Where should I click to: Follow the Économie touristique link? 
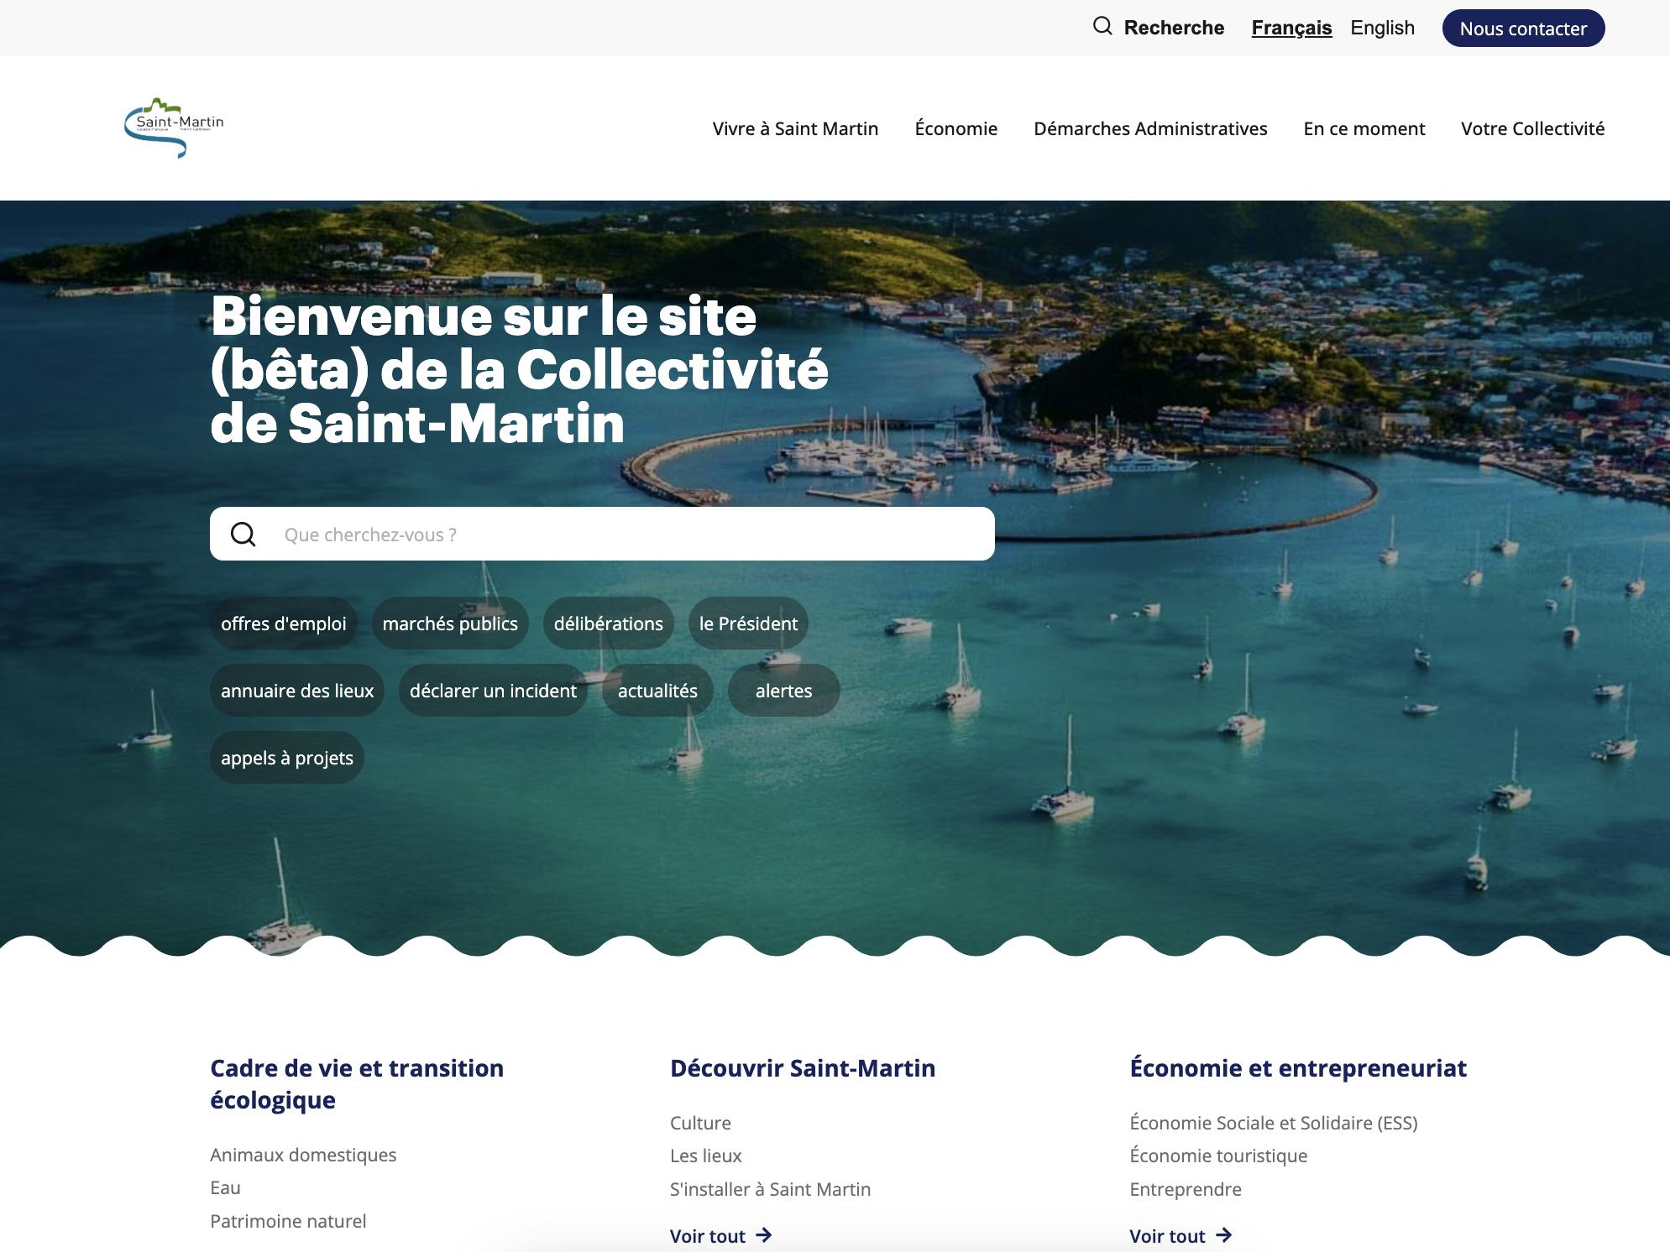1218,1155
